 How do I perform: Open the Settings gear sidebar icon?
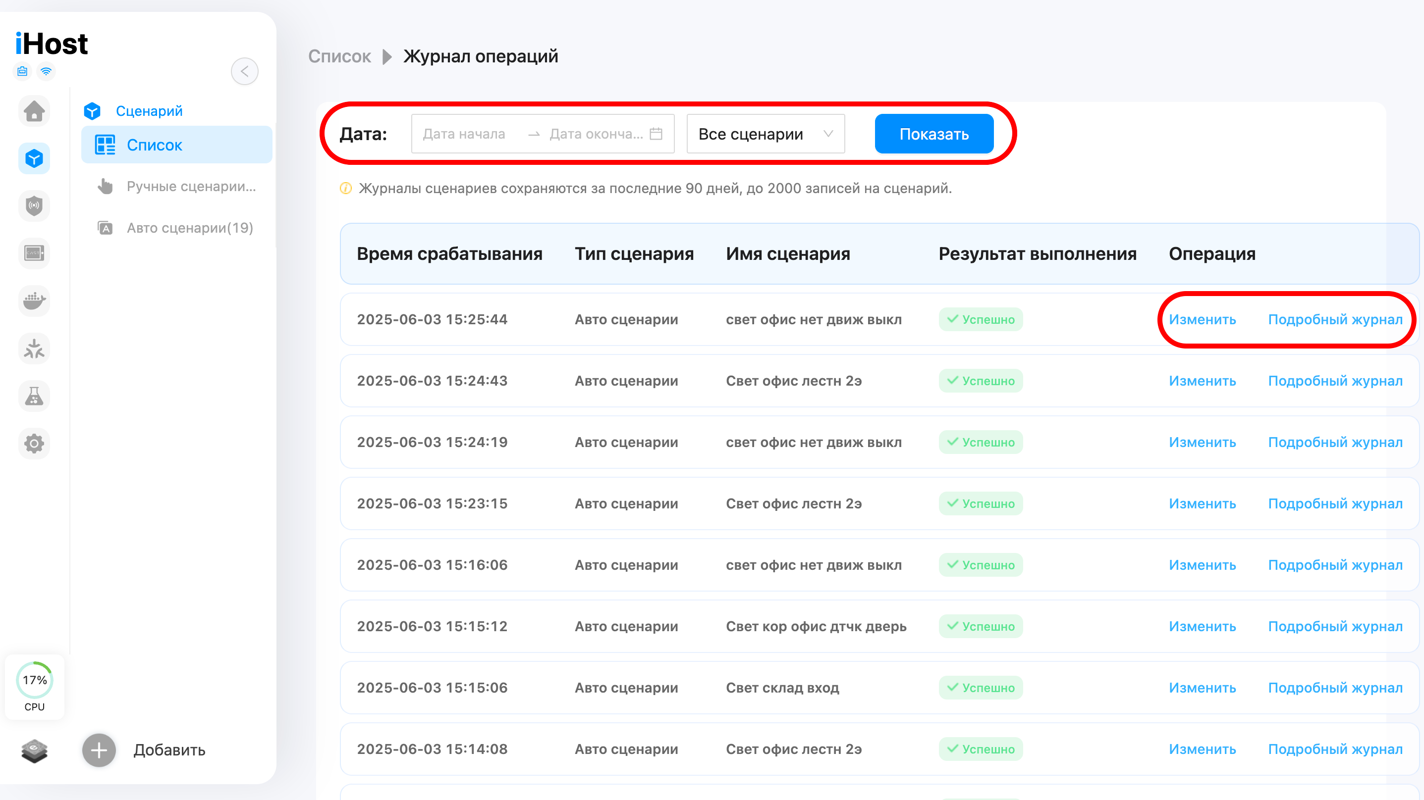[x=34, y=443]
